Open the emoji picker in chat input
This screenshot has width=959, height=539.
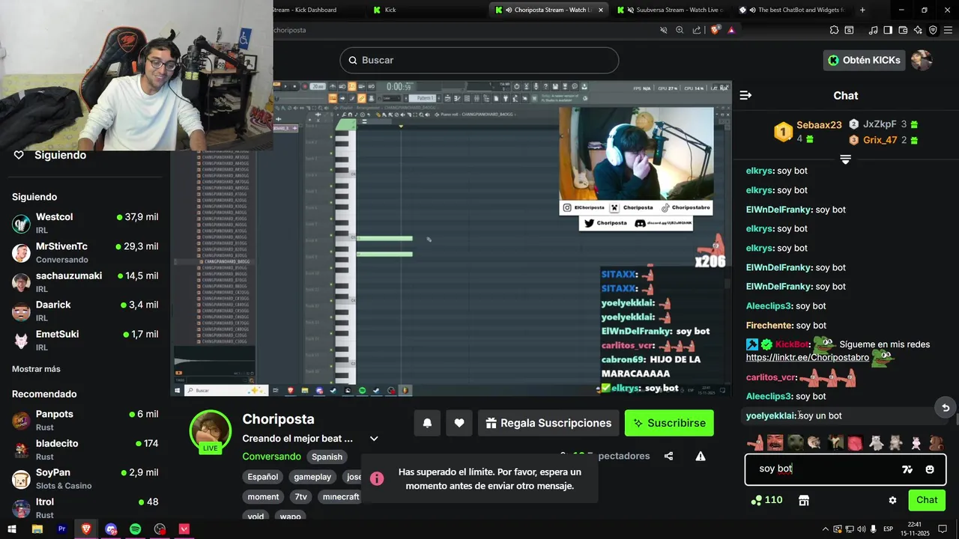pos(930,469)
